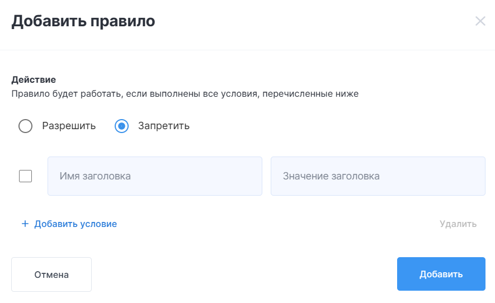Tick the condition row checkbox
The width and height of the screenshot is (495, 303).
point(25,176)
